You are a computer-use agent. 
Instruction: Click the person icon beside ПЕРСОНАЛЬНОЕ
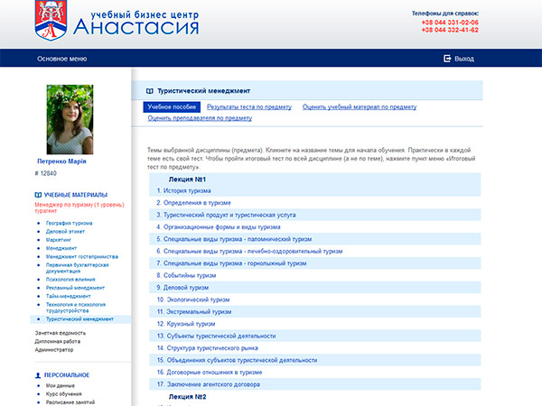tap(37, 374)
